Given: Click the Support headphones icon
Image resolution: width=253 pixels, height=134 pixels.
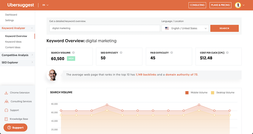Looking at the screenshot, I should point(6,110).
